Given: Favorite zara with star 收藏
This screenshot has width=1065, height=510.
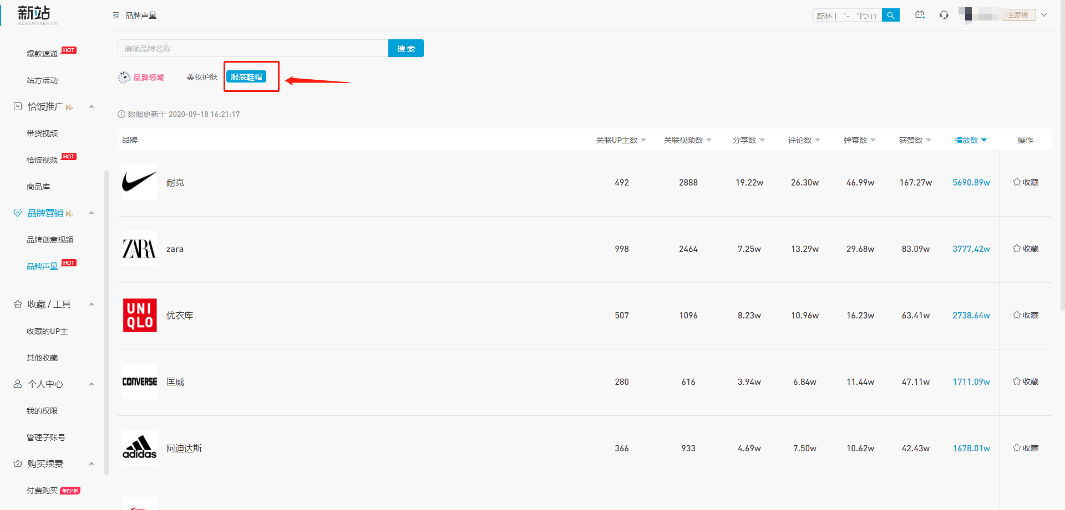Looking at the screenshot, I should (1025, 249).
